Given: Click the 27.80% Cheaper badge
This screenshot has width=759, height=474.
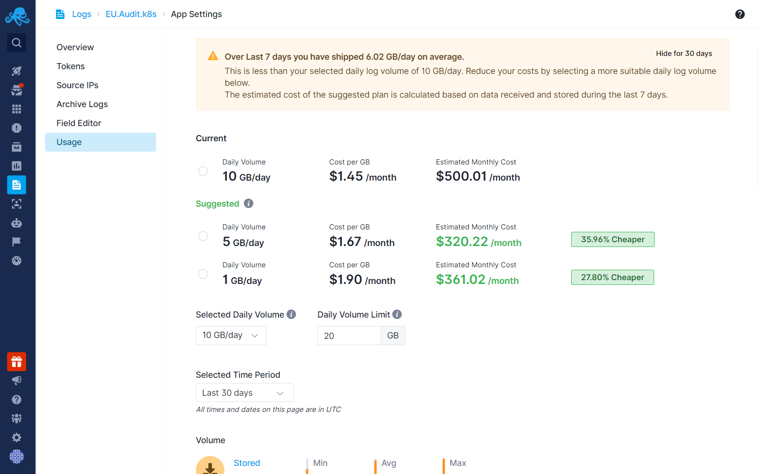Looking at the screenshot, I should click(612, 277).
